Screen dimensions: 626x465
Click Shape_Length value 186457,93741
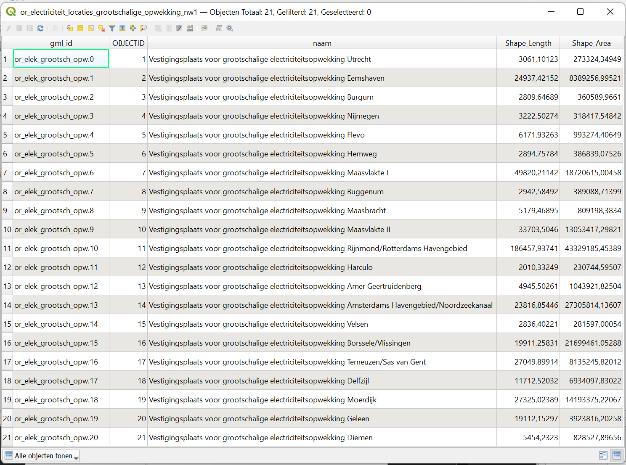coord(528,248)
